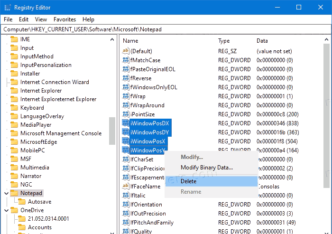332x234 pixels.
Task: Click the Accounts folder icon
Action: (22, 227)
